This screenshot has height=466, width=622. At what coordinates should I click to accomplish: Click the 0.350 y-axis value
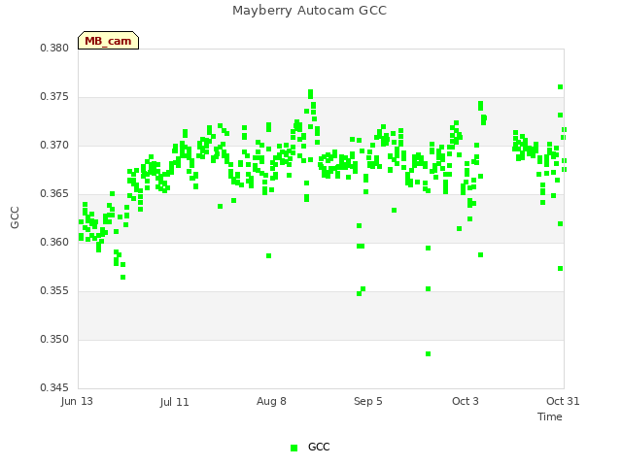point(54,339)
